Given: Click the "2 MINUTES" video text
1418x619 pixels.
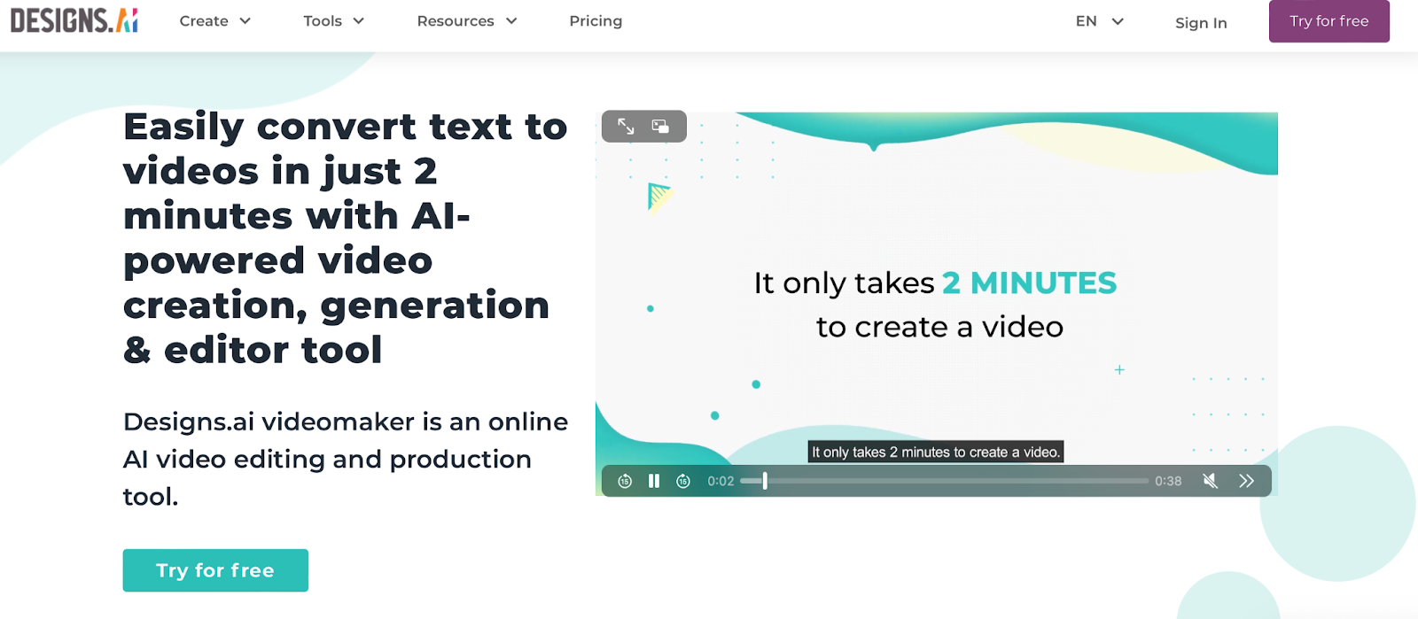Looking at the screenshot, I should 1029,282.
